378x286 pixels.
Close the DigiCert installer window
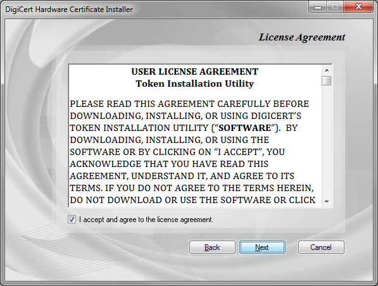coord(358,7)
